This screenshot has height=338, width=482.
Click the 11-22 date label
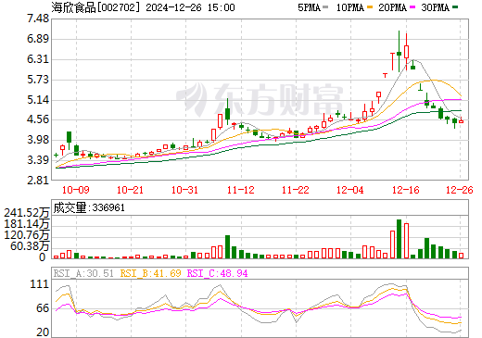(x=296, y=190)
